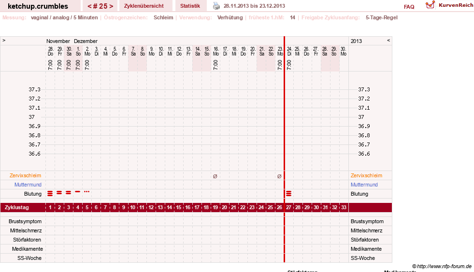Click the measurement value vaginal / analog / 5 Minuten

[64, 17]
